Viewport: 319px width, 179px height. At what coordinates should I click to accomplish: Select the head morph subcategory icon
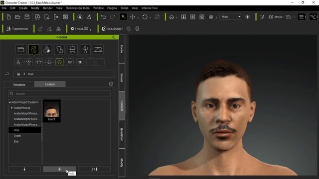[x=49, y=62]
